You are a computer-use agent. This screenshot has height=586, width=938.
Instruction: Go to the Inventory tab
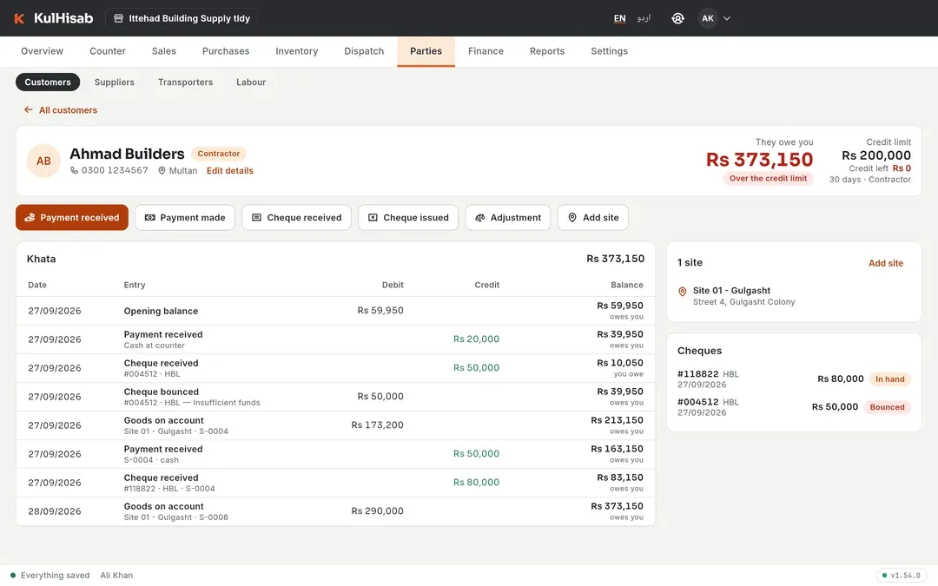click(297, 51)
